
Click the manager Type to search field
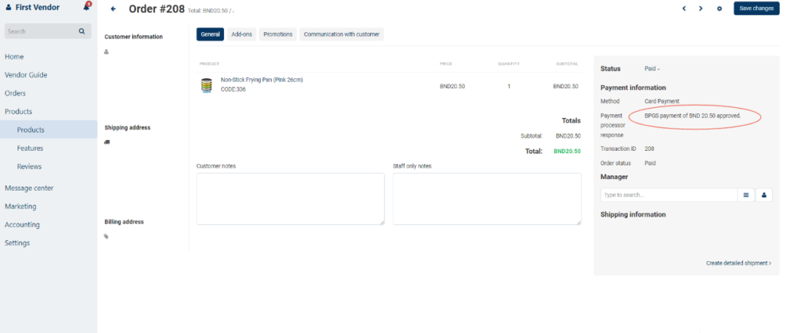(x=669, y=195)
